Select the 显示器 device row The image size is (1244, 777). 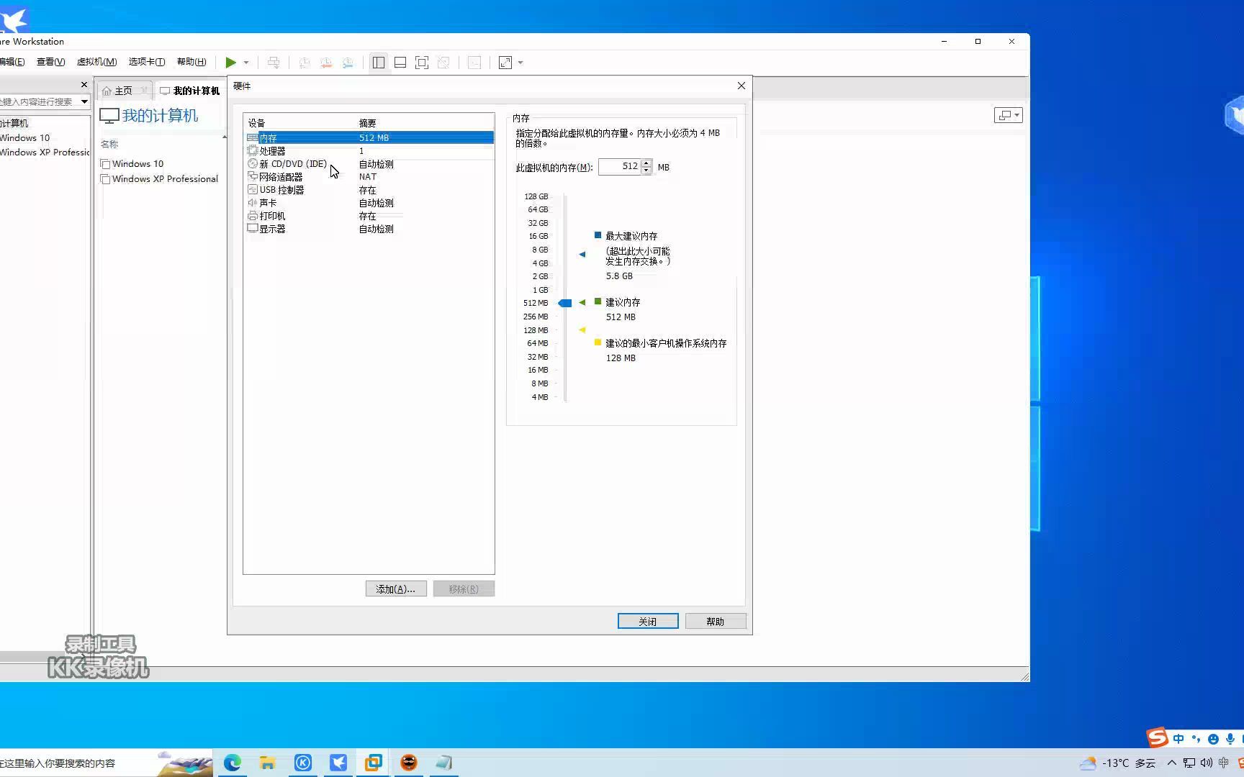pos(369,229)
